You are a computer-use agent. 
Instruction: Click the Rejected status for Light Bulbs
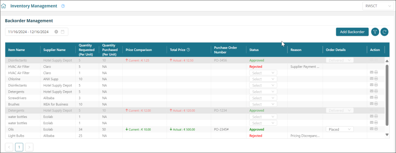[255, 135]
